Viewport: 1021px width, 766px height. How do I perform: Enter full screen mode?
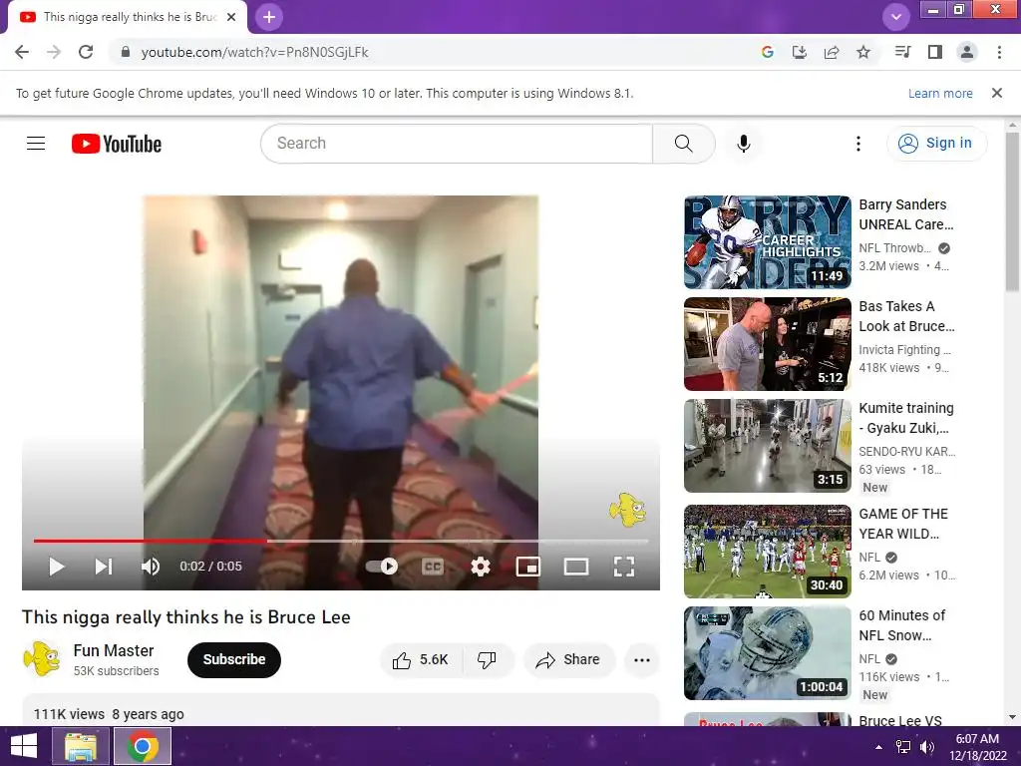pos(624,567)
